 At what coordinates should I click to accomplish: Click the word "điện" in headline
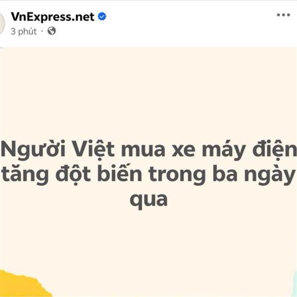(x=275, y=149)
